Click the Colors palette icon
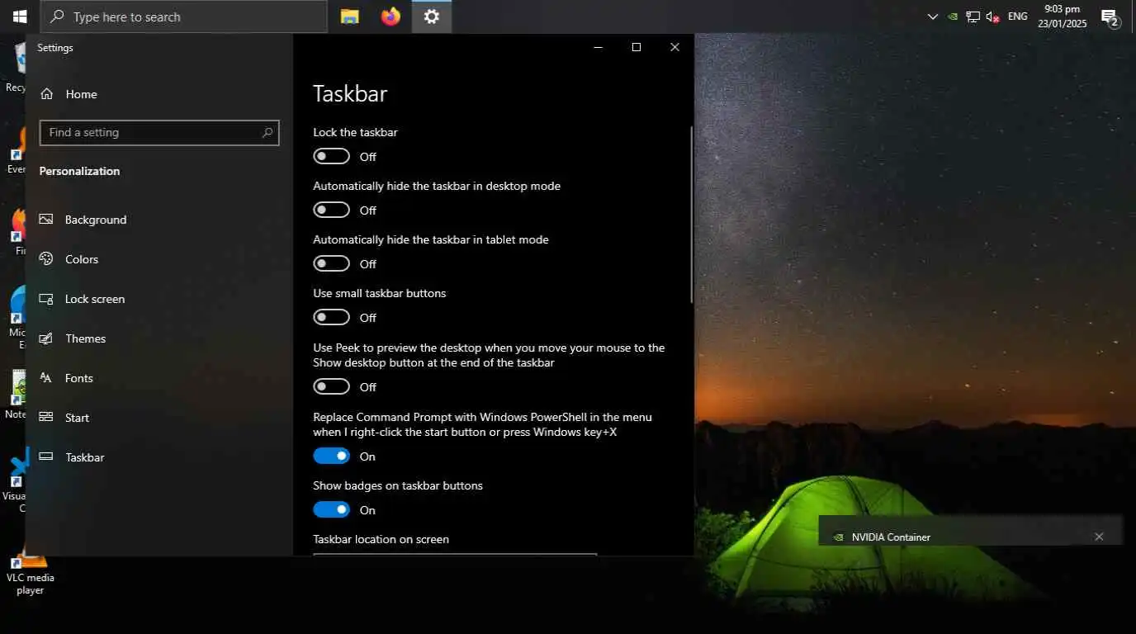This screenshot has height=634, width=1136. click(47, 259)
